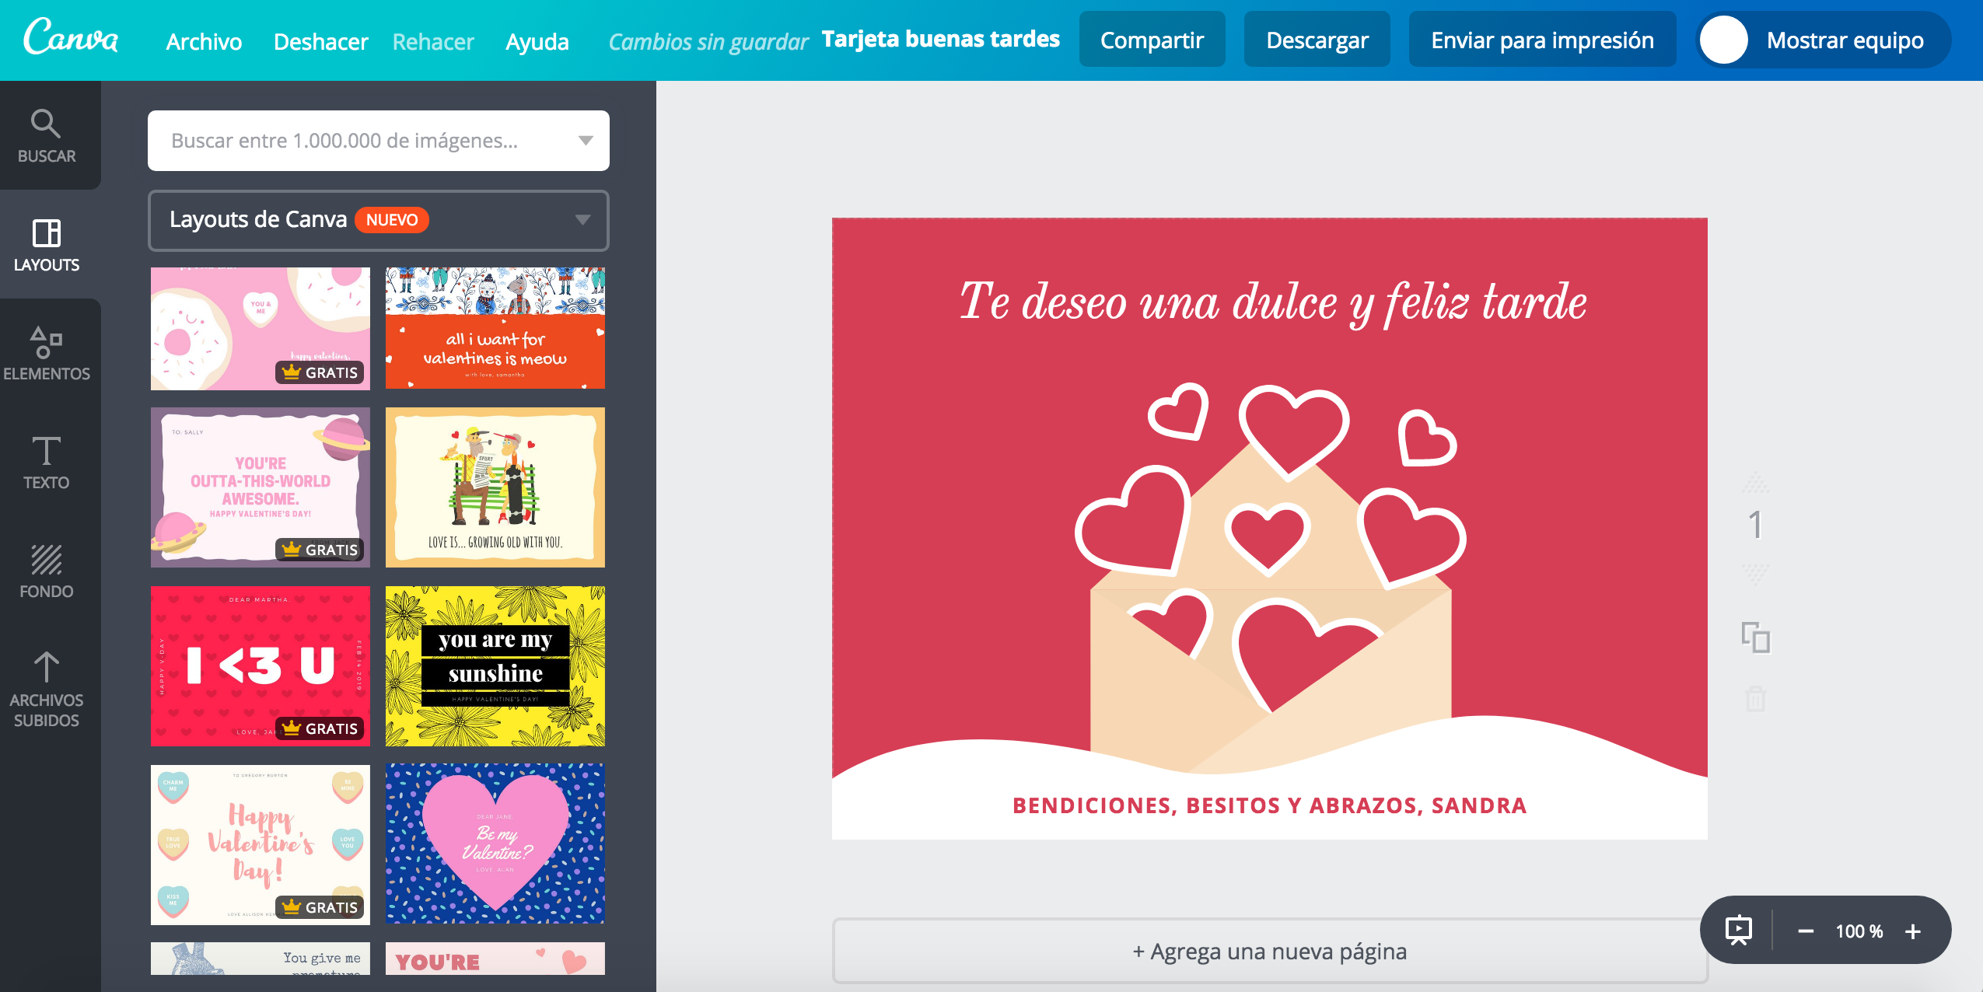Click Agrega una nueva página

coord(1269,952)
